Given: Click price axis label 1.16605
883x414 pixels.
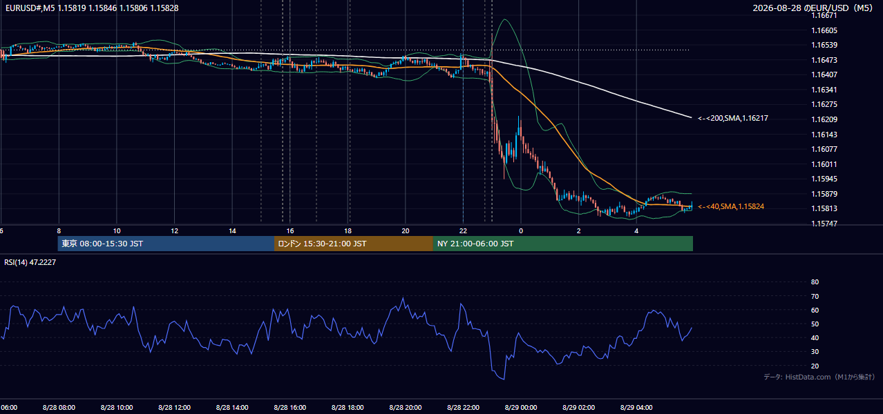Looking at the screenshot, I should pos(824,30).
